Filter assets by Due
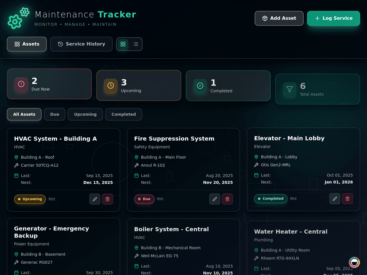 pyautogui.click(x=55, y=114)
